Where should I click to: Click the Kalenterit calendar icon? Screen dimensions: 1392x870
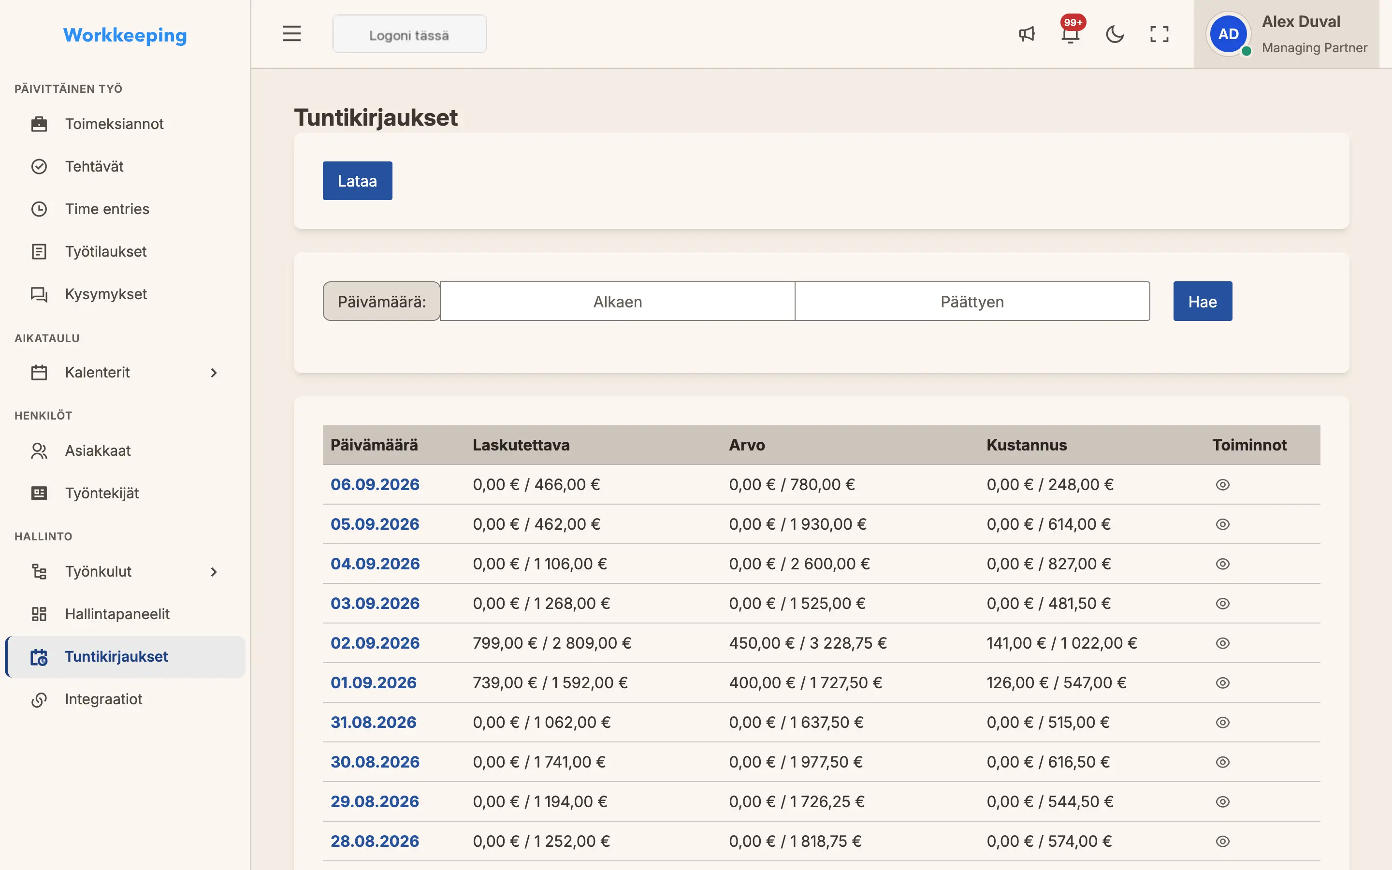[39, 372]
